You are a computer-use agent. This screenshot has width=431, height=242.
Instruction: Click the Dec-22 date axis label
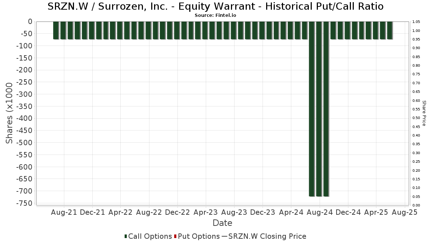[x=177, y=212]
